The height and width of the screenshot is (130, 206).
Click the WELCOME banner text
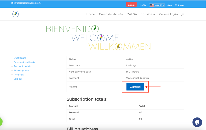(x=95, y=38)
